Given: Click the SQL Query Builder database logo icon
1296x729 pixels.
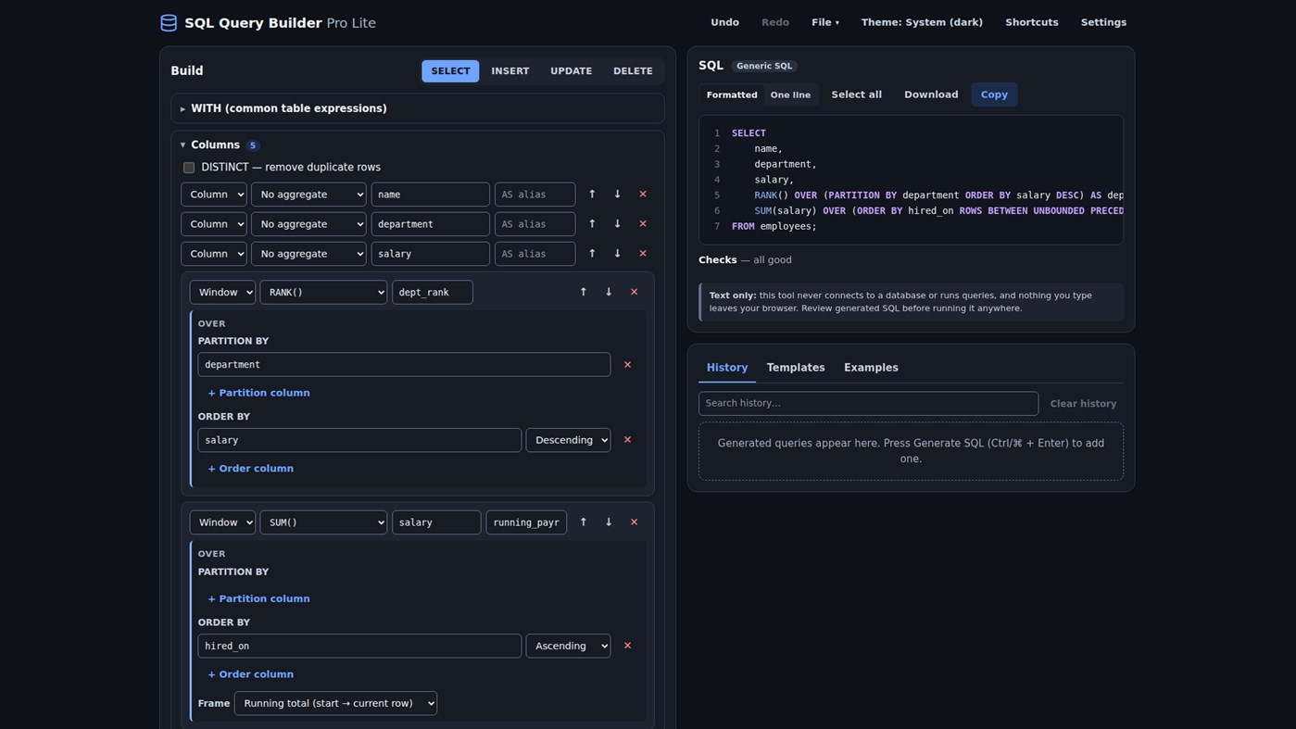Looking at the screenshot, I should pos(169,23).
